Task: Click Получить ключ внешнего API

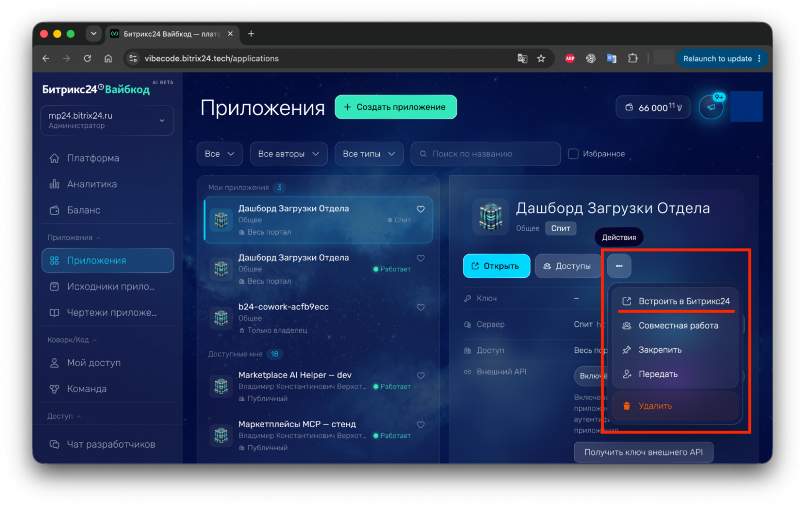Action: [643, 452]
